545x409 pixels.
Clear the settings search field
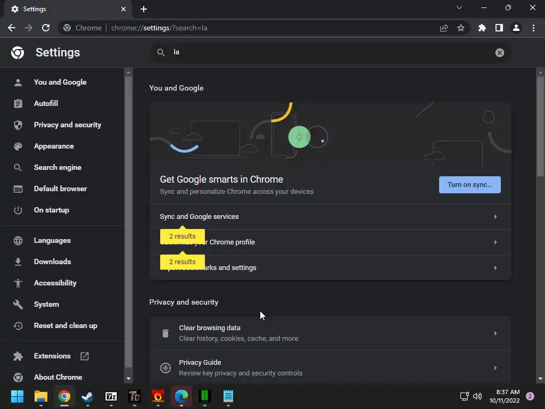(499, 53)
